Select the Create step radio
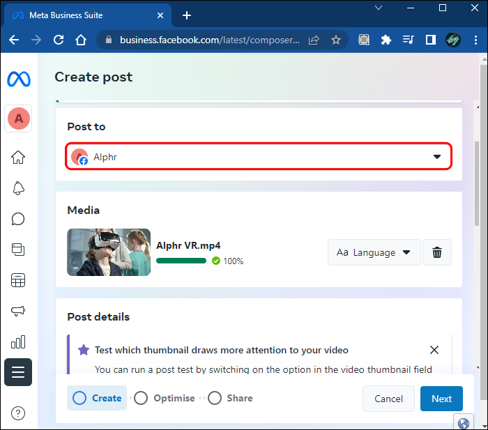Screen dimensions: 488x430 click(x=79, y=398)
